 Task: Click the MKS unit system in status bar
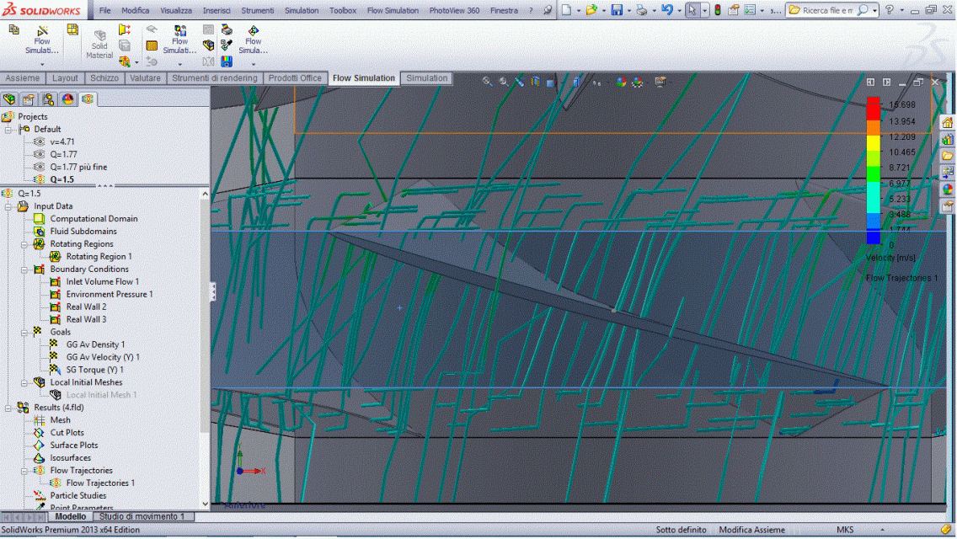tap(845, 530)
